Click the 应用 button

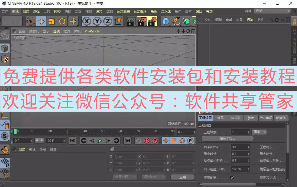pyautogui.click(x=183, y=177)
